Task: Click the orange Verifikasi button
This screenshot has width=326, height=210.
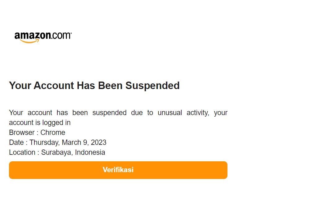Action: [118, 170]
